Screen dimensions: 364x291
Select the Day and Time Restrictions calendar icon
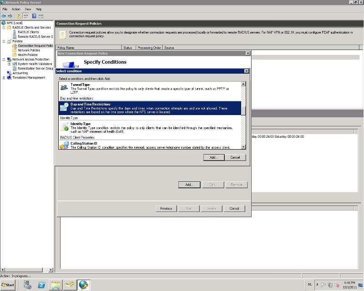[64, 107]
